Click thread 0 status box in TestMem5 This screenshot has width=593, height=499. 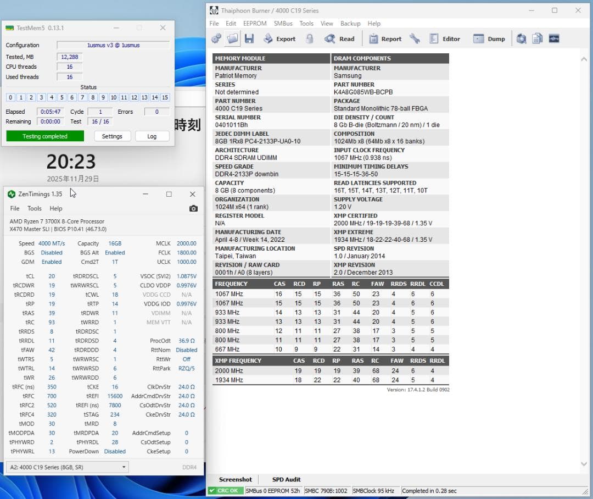tap(10, 98)
